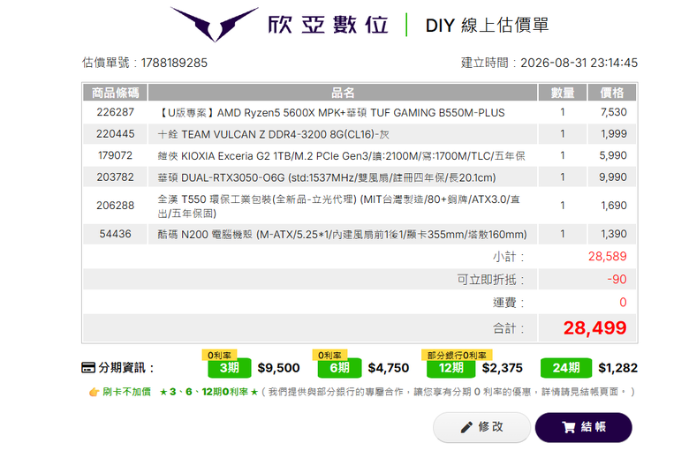Click the DIY 線上估價單 title
Viewport: 689px width, 458px height.
coord(488,25)
